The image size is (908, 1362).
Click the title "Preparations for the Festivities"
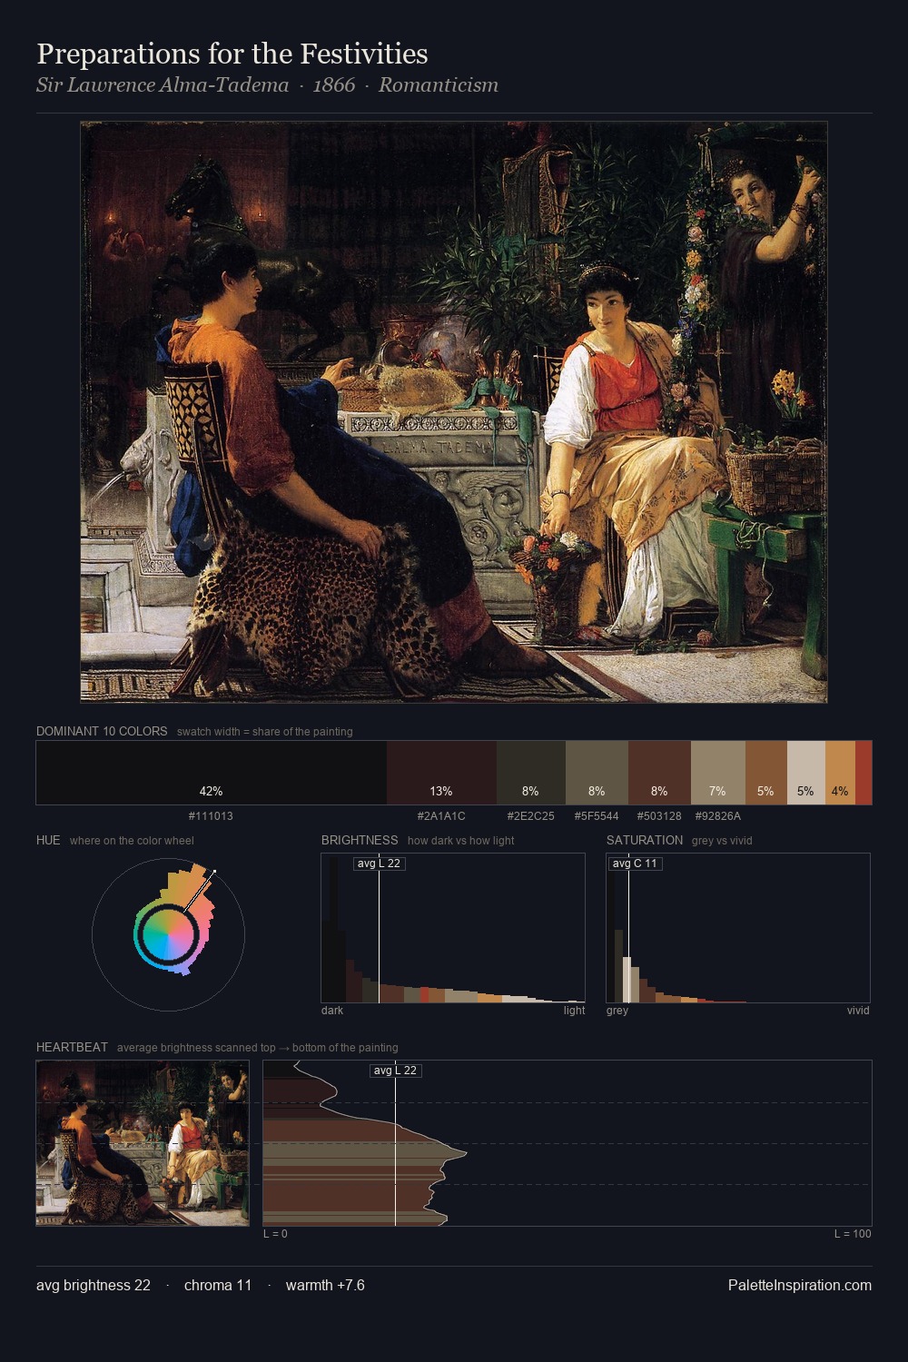click(x=232, y=54)
